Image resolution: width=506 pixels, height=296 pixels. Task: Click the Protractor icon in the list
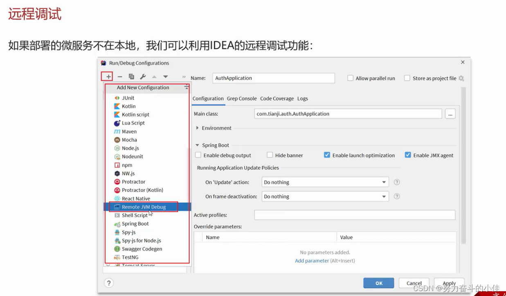117,182
